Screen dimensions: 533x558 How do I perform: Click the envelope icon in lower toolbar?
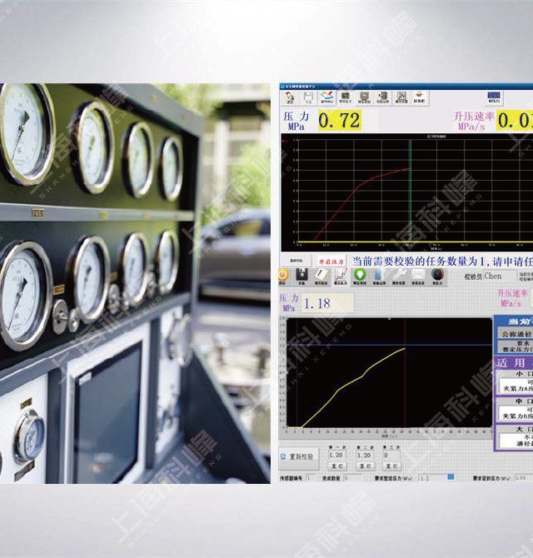click(417, 274)
